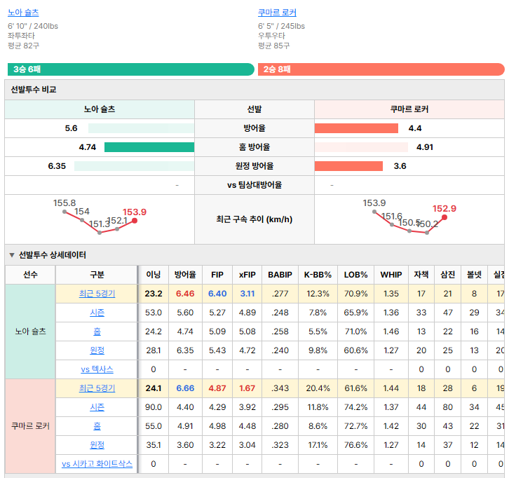The width and height of the screenshot is (509, 478).
Task: Open 최근 5경기 link in the 23.2 innings row
Action: pyautogui.click(x=97, y=294)
